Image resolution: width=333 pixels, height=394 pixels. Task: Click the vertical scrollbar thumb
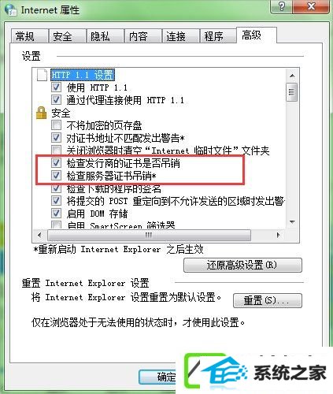tap(292, 92)
